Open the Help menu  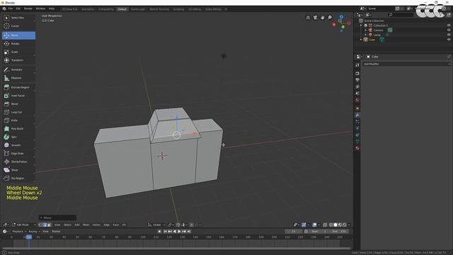click(x=52, y=9)
